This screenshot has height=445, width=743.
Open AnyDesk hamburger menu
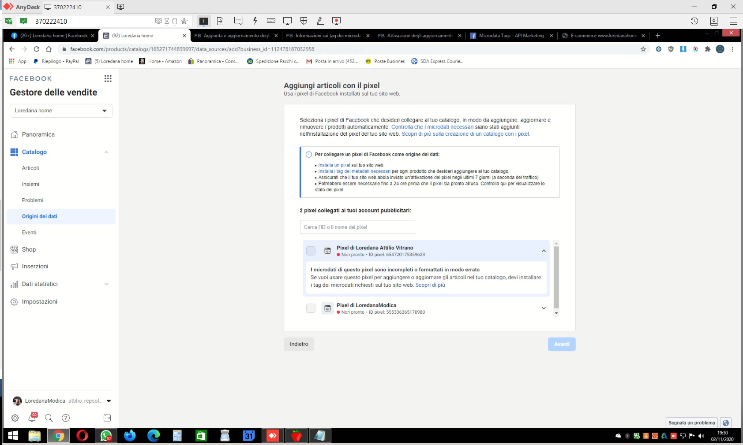[x=733, y=21]
